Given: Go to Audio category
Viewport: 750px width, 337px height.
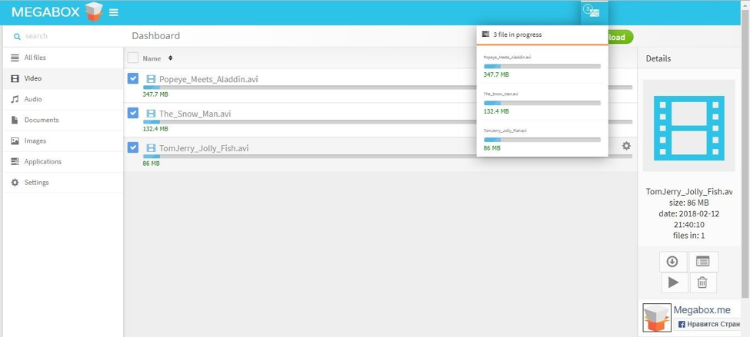Looking at the screenshot, I should coord(62,99).
